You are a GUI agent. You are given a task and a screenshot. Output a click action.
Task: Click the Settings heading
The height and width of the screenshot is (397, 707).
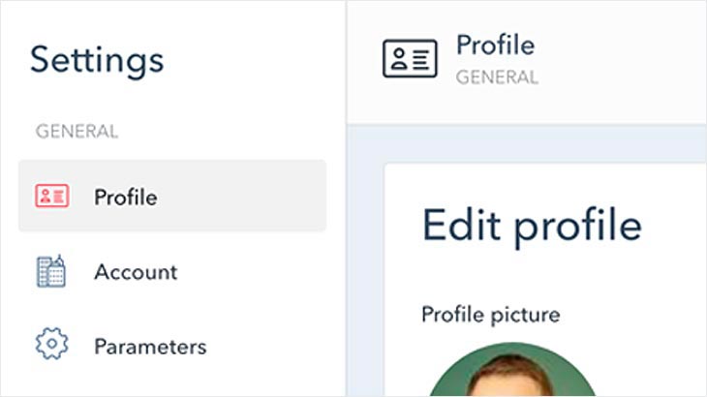click(97, 60)
